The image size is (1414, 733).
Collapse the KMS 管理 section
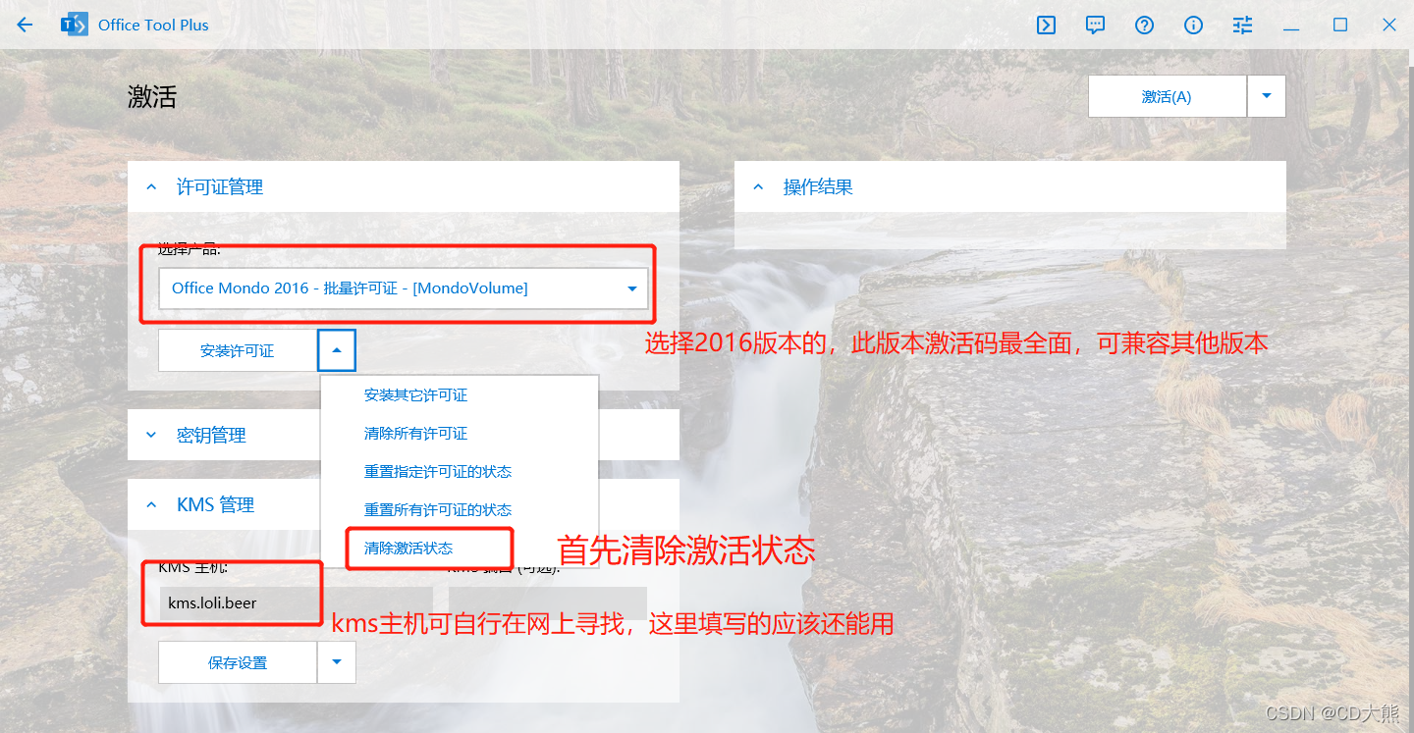coord(404,504)
